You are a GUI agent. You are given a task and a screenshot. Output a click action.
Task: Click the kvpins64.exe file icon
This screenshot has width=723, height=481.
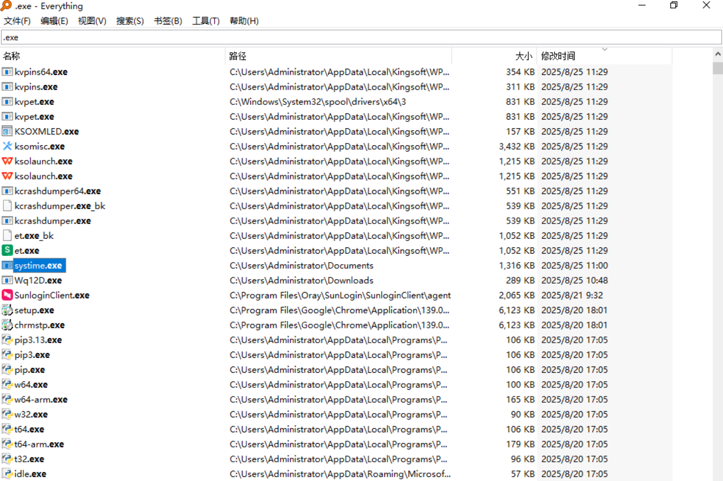[7, 72]
